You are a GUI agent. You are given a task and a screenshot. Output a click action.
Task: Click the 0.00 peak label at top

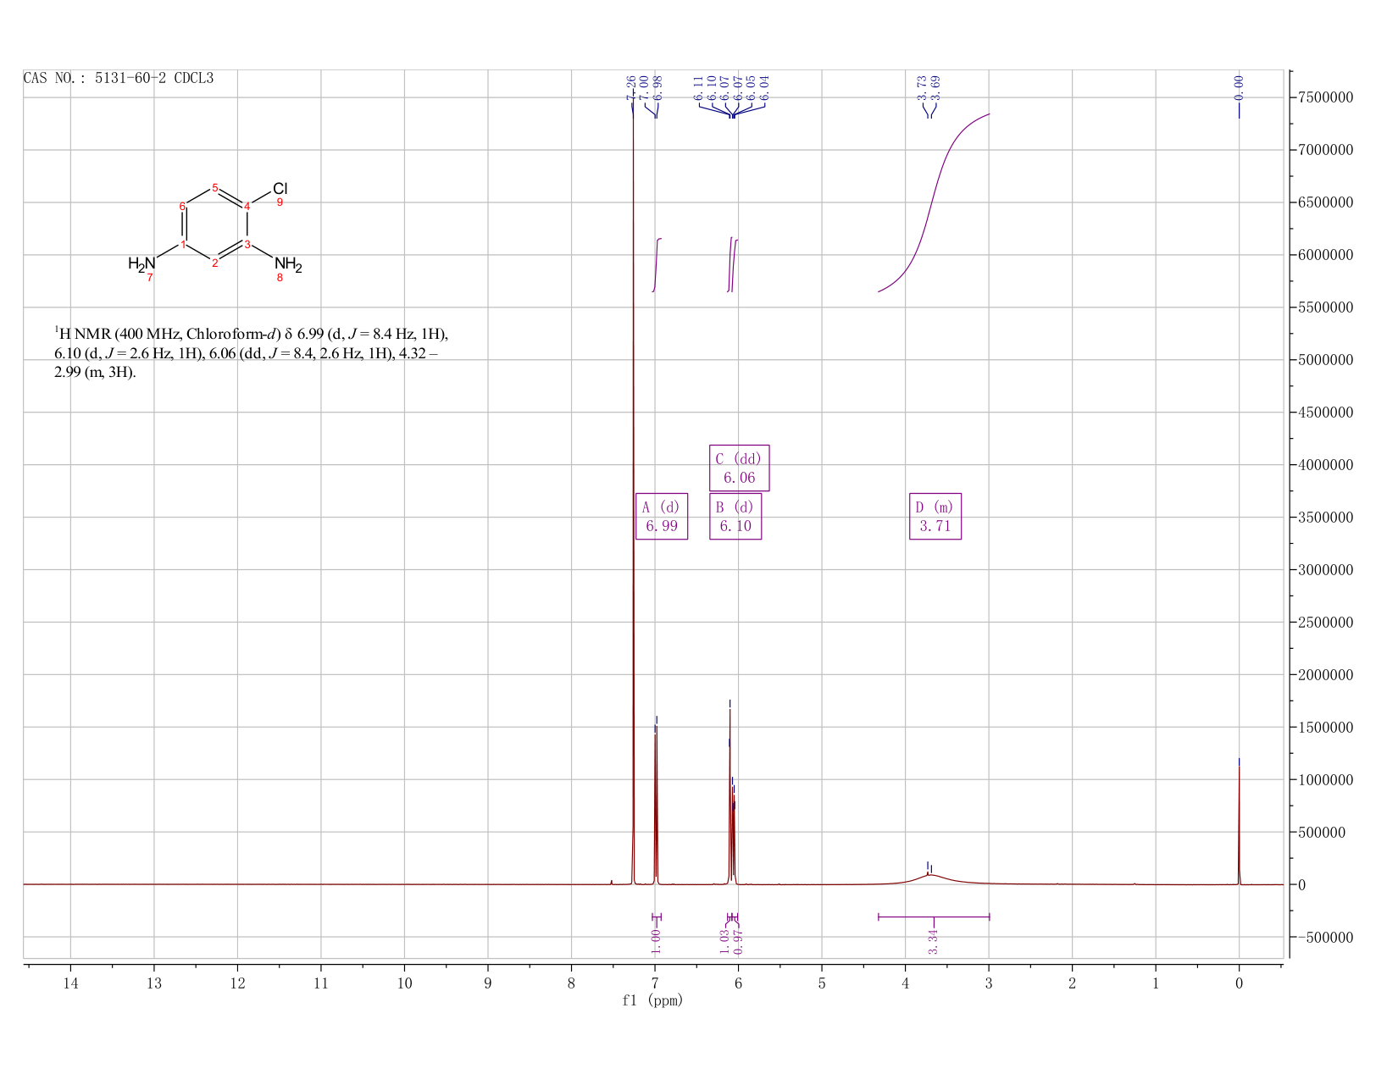point(1239,88)
